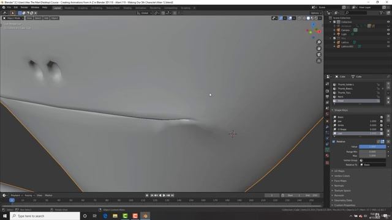Open the outliner filter funnel dropdown
This screenshot has height=220, width=392.
(x=382, y=13)
